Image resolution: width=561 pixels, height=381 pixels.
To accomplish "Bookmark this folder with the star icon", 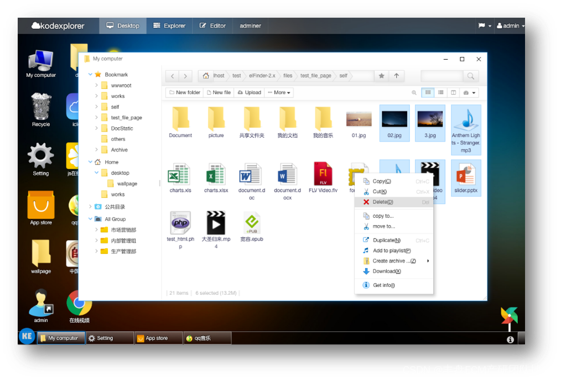I will point(382,76).
